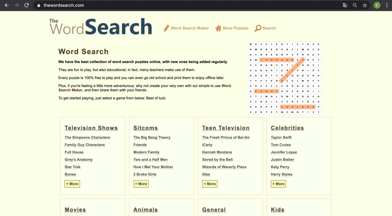Click the house icon for More Puzzles
This screenshot has height=216, width=392.
218,28
